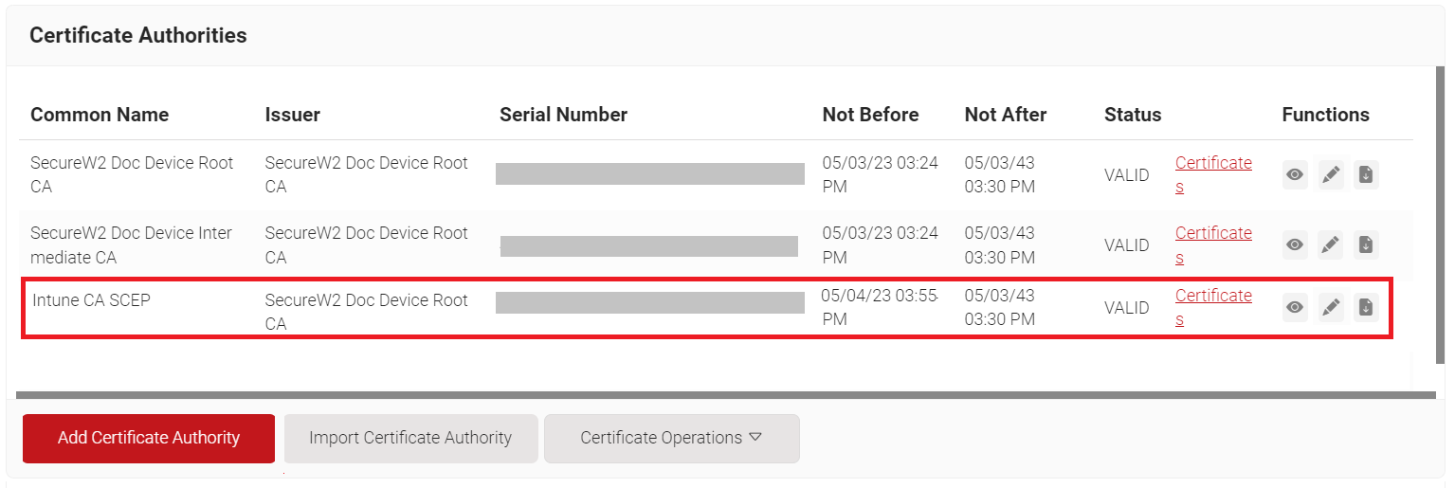
Task: Download the Intune CA SCEP certificate
Action: (x=1366, y=308)
